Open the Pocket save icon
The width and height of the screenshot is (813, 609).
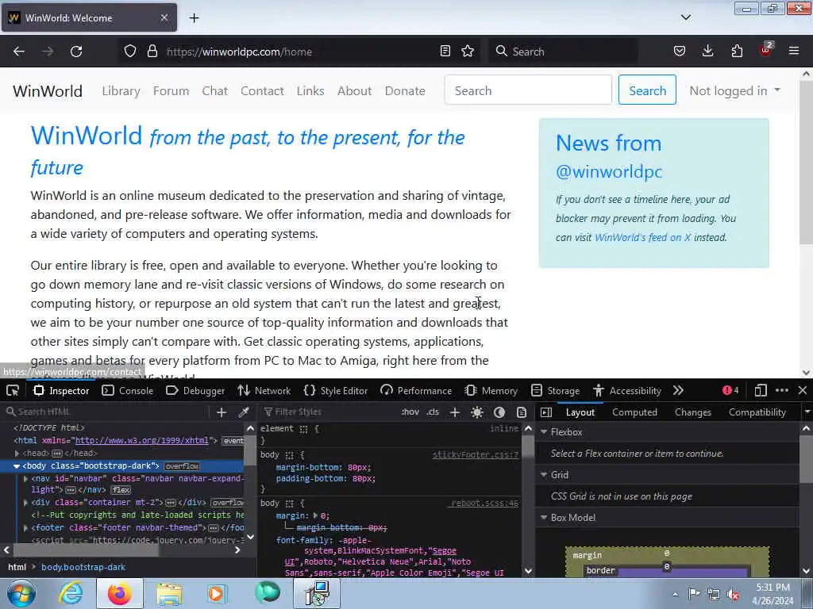click(680, 52)
